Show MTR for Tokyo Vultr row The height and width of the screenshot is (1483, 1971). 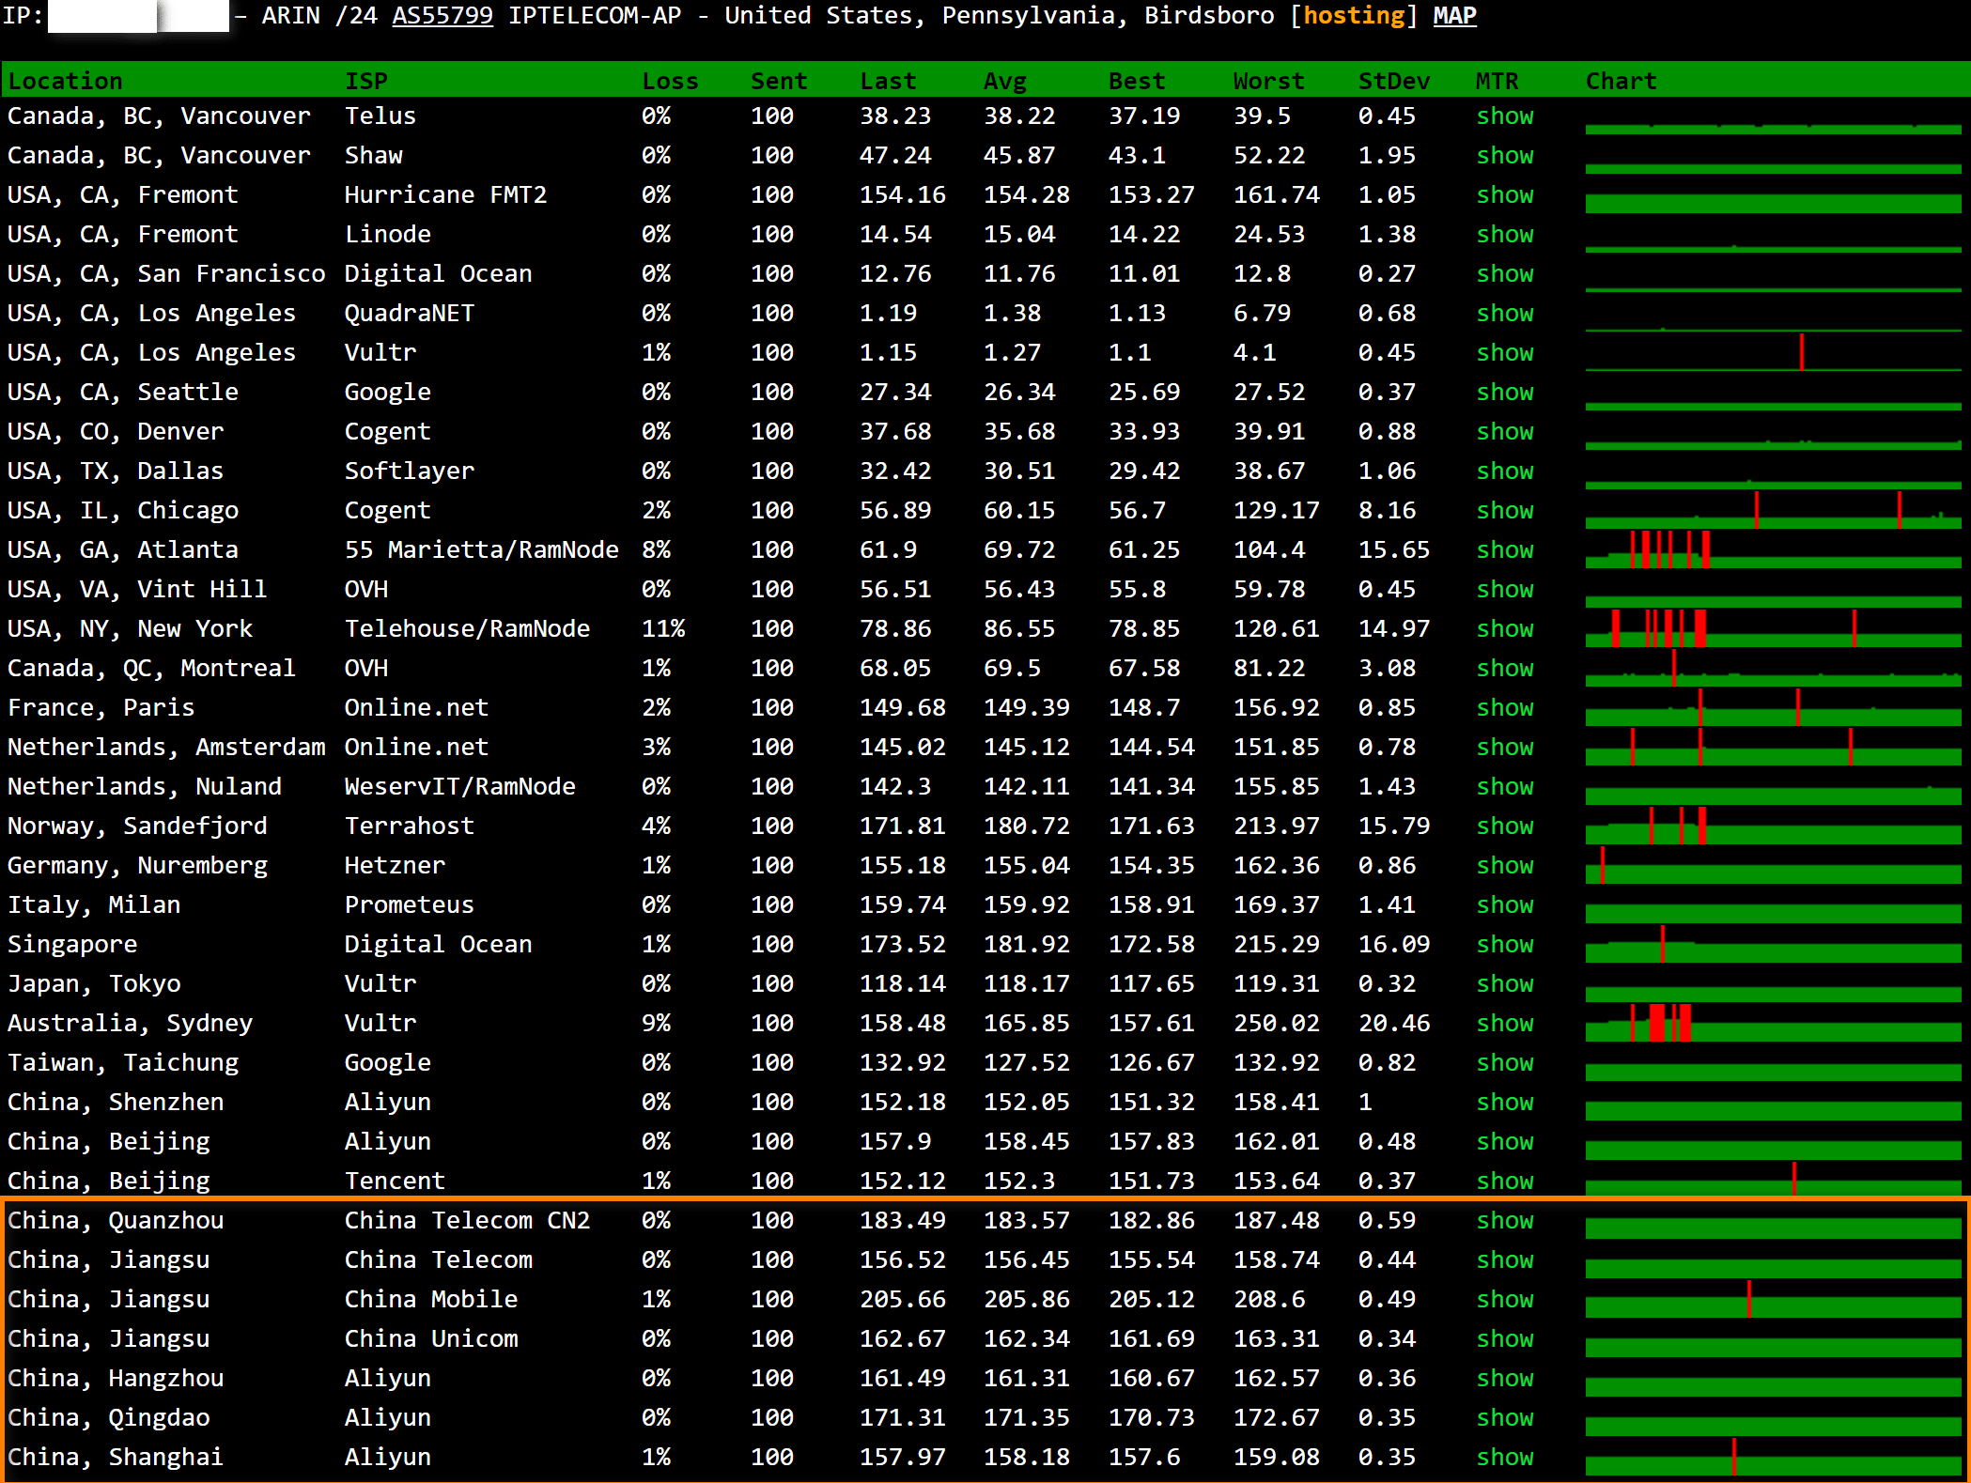tap(1504, 983)
